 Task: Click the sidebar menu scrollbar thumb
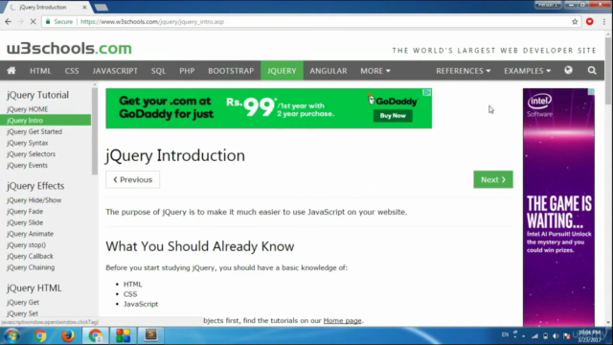(95, 131)
